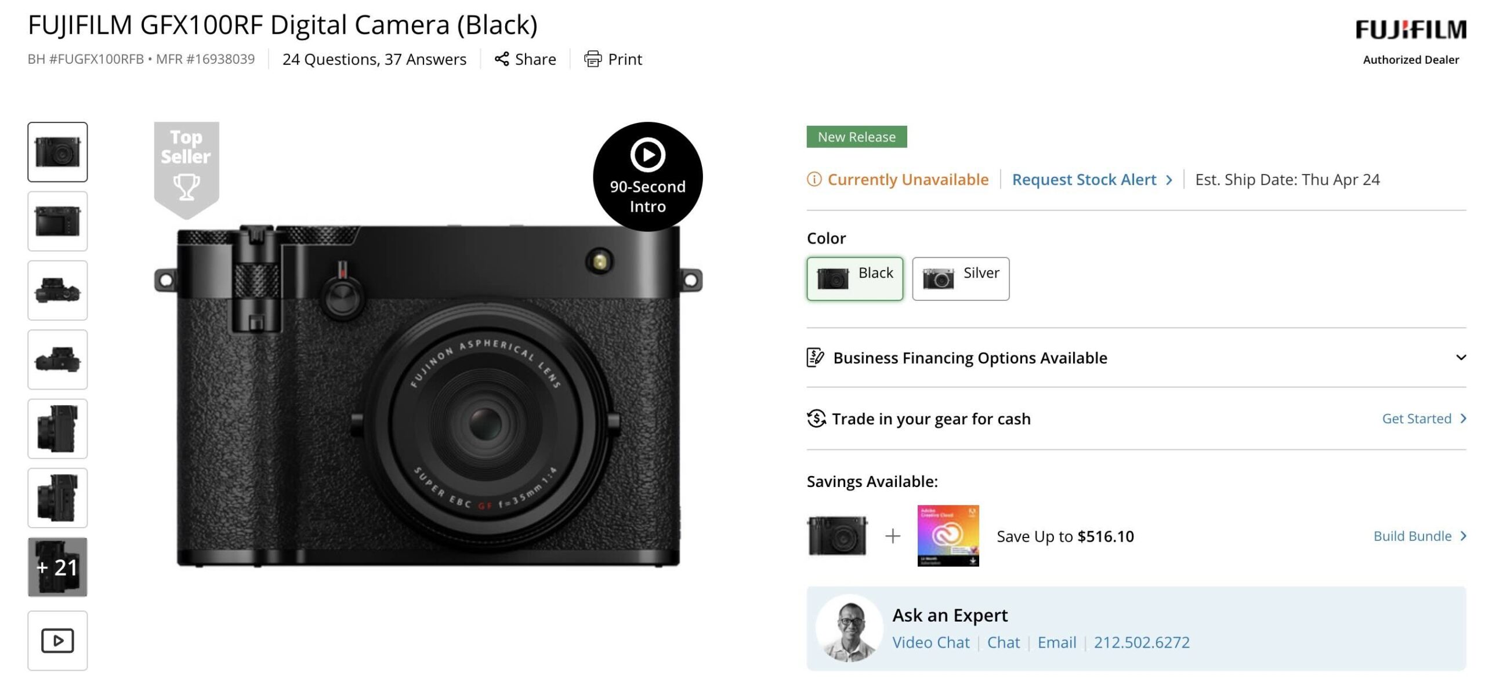Select the Silver color option
This screenshot has height=694, width=1485.
(x=960, y=278)
